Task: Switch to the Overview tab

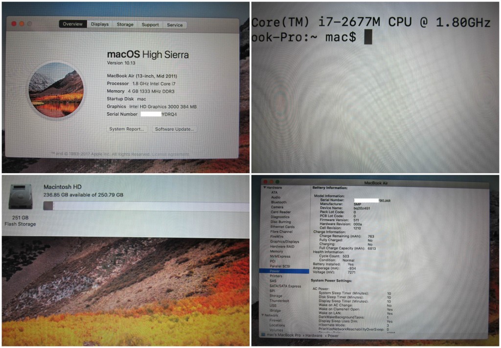Action: pyautogui.click(x=73, y=24)
